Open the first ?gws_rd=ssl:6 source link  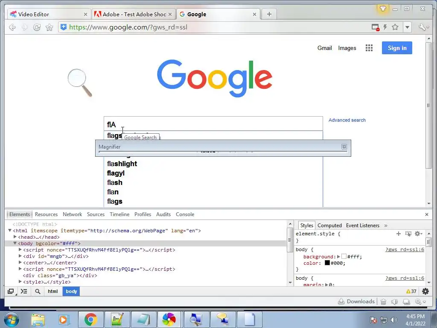[405, 249]
